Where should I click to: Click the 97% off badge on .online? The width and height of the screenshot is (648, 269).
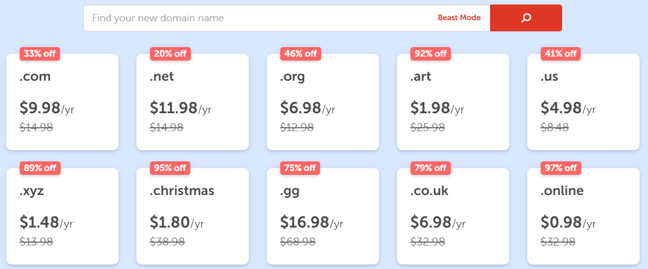(561, 168)
